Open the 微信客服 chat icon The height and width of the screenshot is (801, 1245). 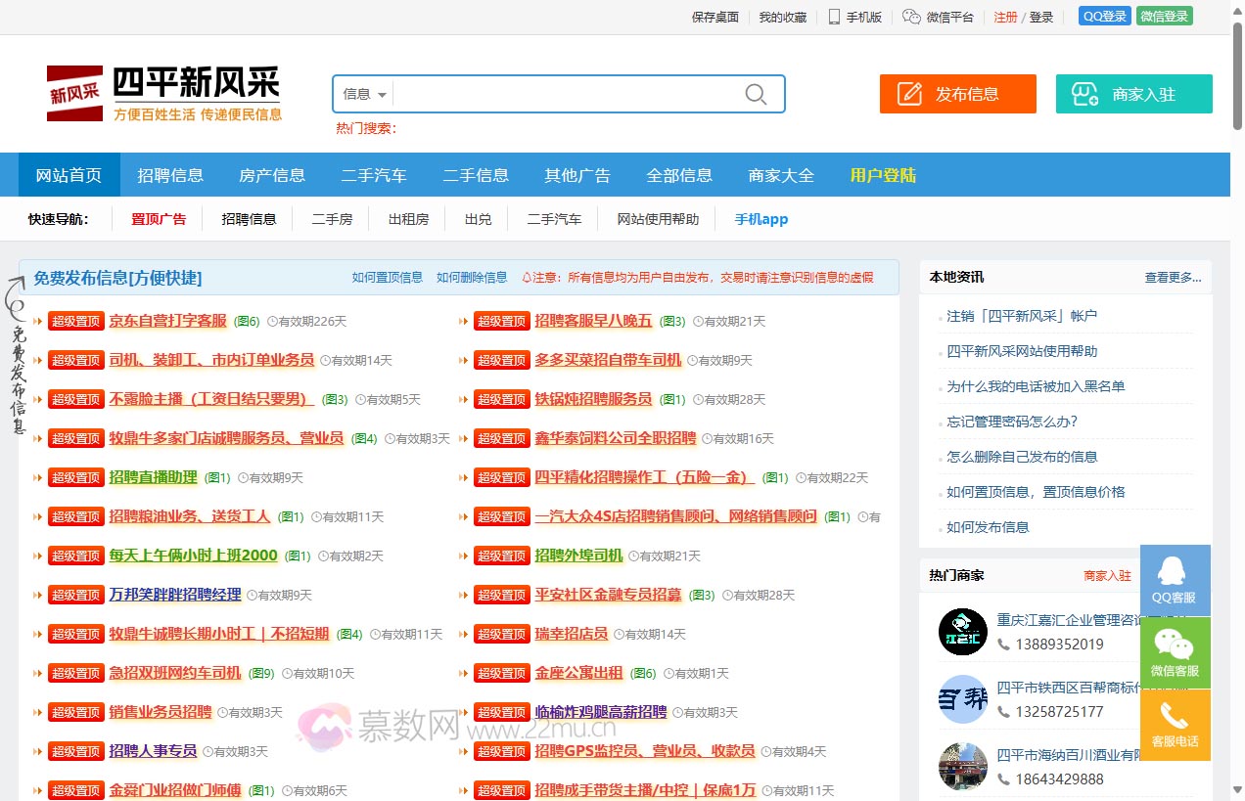click(1175, 645)
